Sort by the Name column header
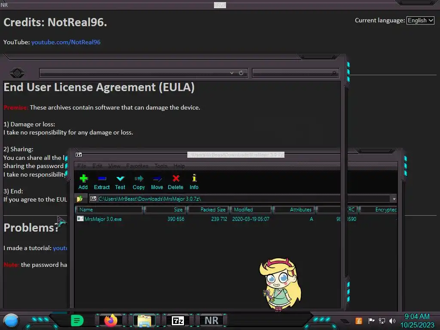The width and height of the screenshot is (440, 330). [110, 210]
